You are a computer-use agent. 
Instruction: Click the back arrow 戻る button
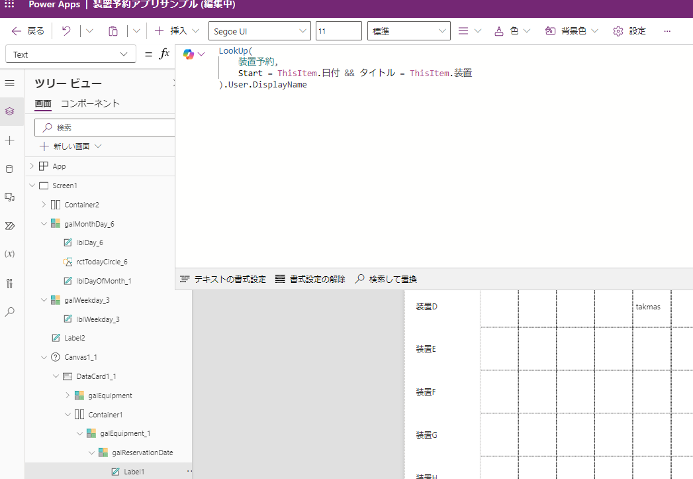coord(28,31)
